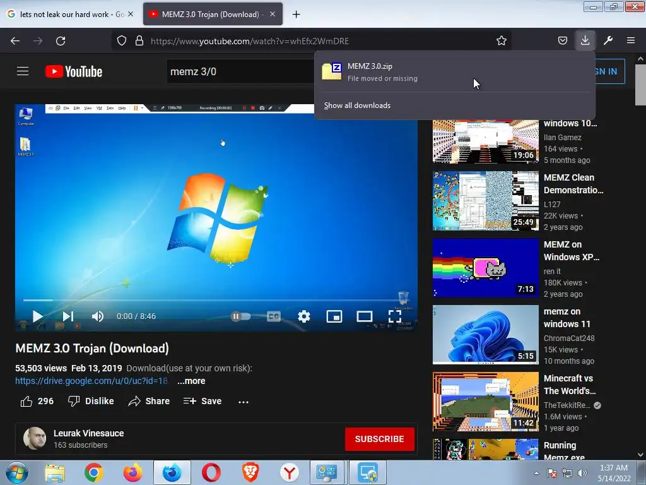The image size is (646, 485).
Task: Open File Explorer from taskbar
Action: click(x=55, y=473)
